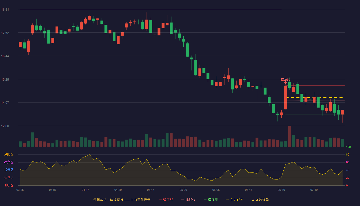Click the 18.81 price axis label
The height and width of the screenshot is (206, 360).
tap(5, 10)
